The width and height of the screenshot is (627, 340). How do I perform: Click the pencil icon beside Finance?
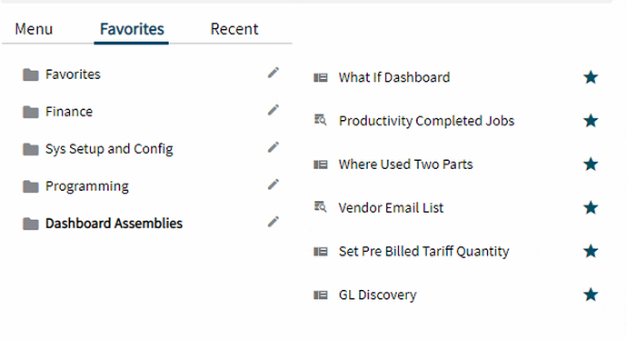click(274, 110)
